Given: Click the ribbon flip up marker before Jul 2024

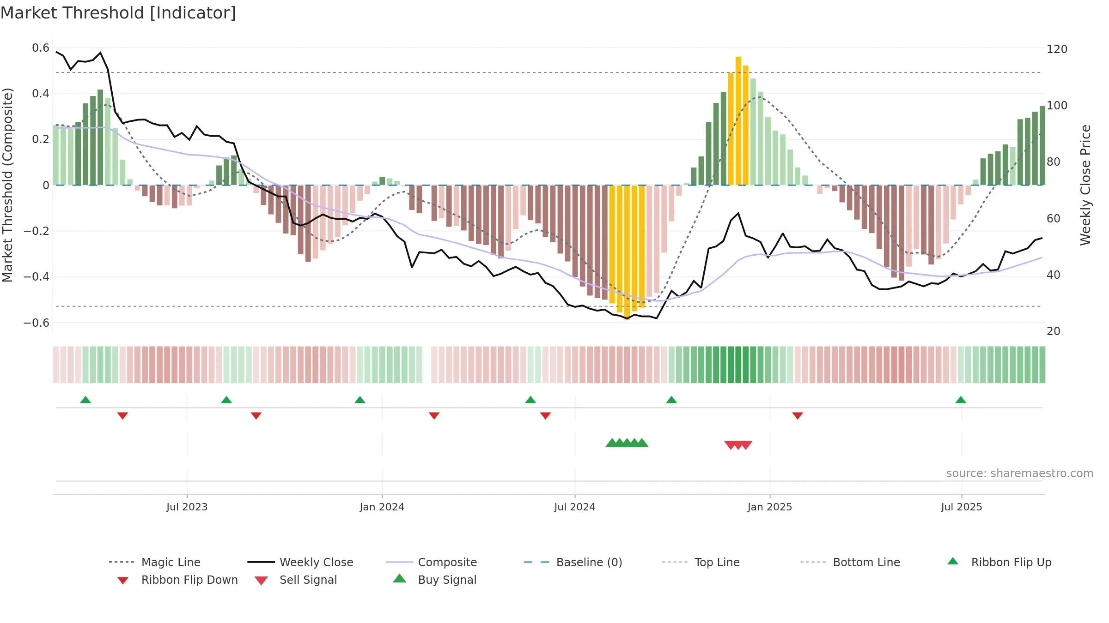Looking at the screenshot, I should 530,400.
